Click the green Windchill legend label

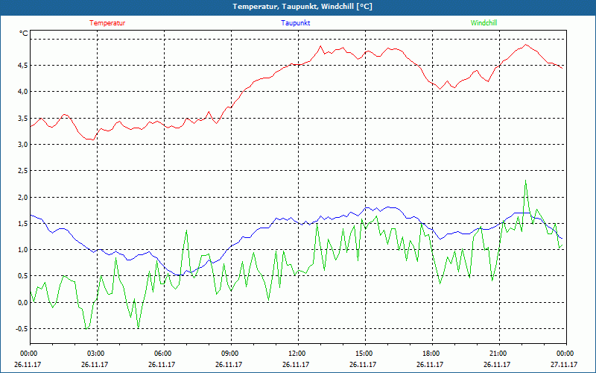(x=484, y=23)
